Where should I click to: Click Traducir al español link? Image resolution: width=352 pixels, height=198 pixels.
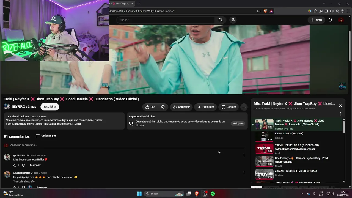pos(24,182)
